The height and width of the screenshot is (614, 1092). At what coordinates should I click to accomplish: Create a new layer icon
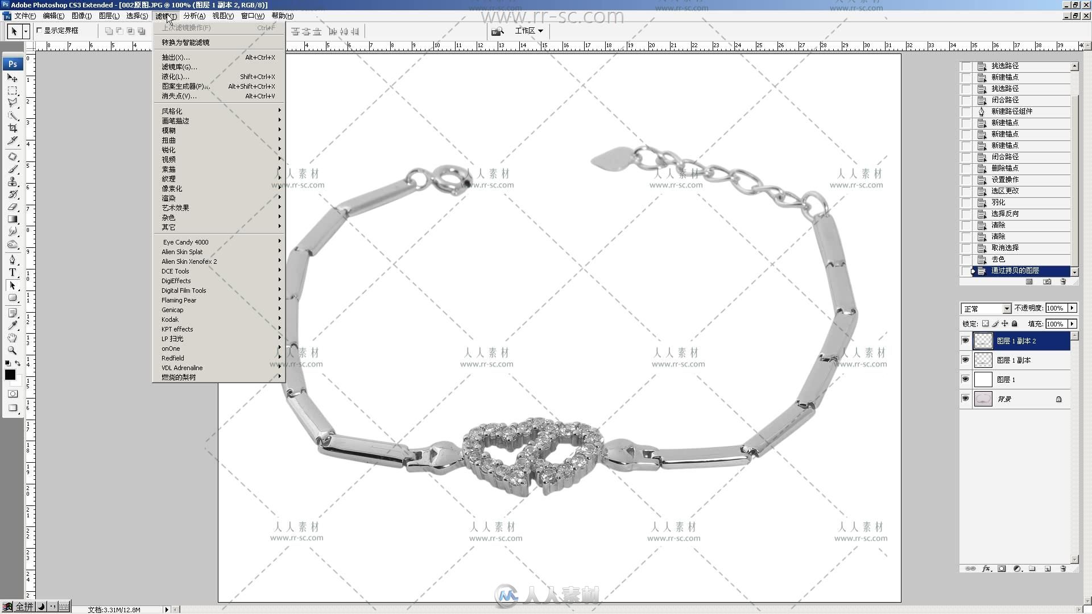[x=1048, y=569]
